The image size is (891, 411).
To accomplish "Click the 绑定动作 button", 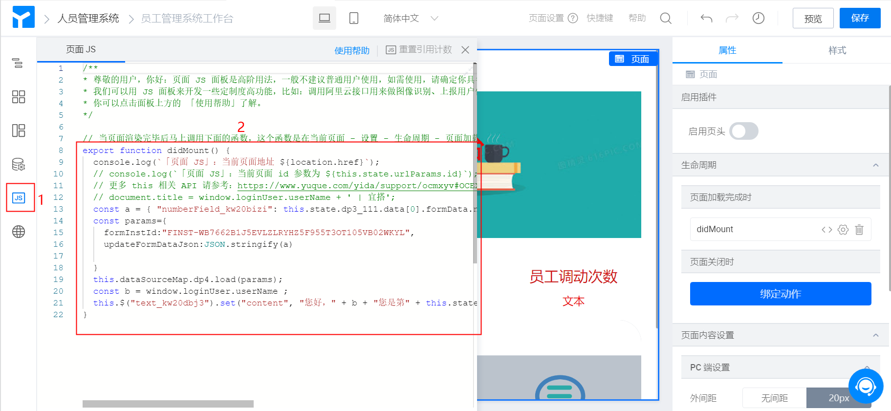I will 780,294.
